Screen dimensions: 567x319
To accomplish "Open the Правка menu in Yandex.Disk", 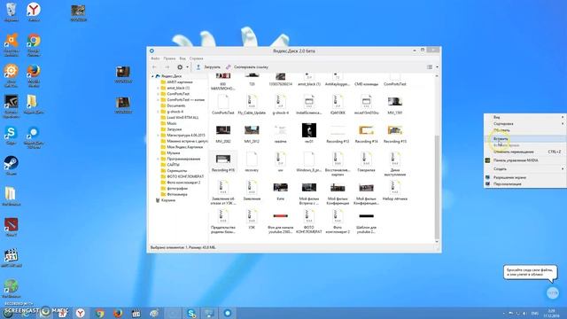I will coord(169,58).
